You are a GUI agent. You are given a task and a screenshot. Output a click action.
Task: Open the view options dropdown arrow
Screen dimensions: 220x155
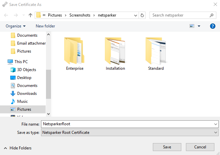[x=199, y=26]
